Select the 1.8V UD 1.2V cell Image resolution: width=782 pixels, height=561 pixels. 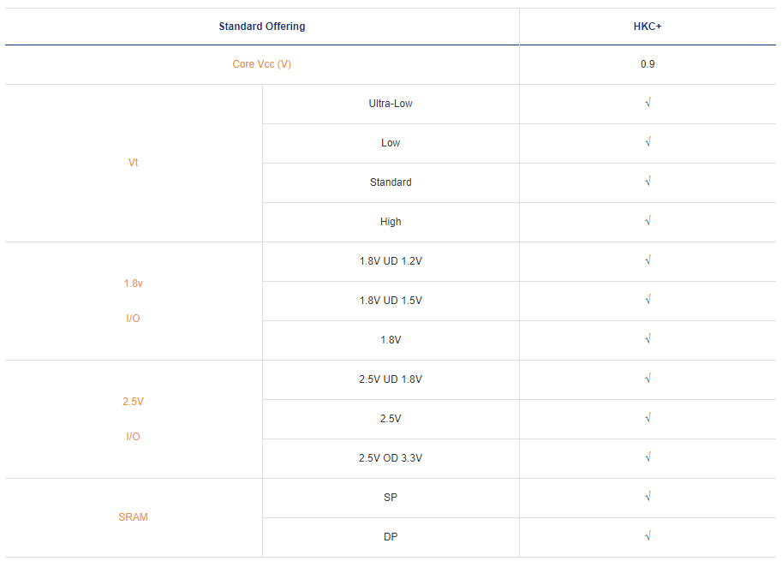[x=391, y=261]
